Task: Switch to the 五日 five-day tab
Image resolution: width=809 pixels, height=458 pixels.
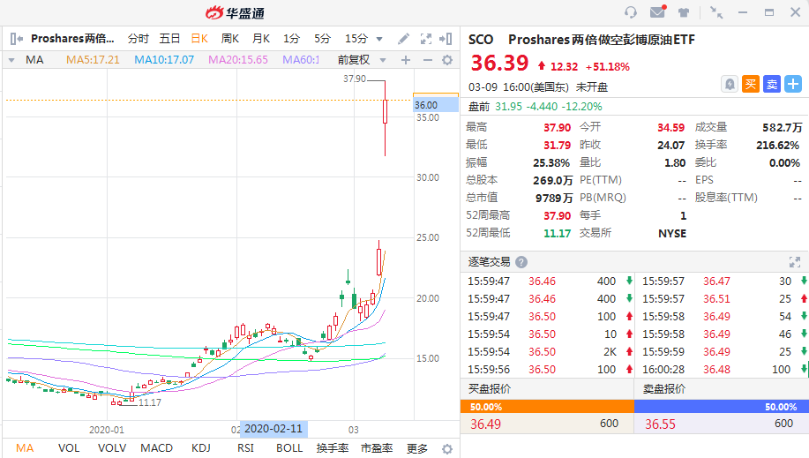Action: pyautogui.click(x=169, y=39)
